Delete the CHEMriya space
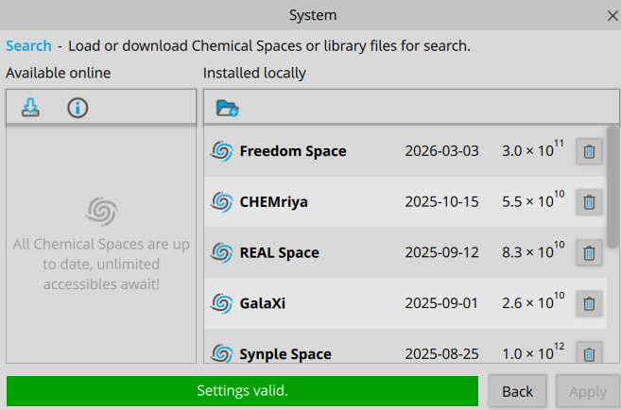This screenshot has width=621, height=410. pyautogui.click(x=589, y=202)
